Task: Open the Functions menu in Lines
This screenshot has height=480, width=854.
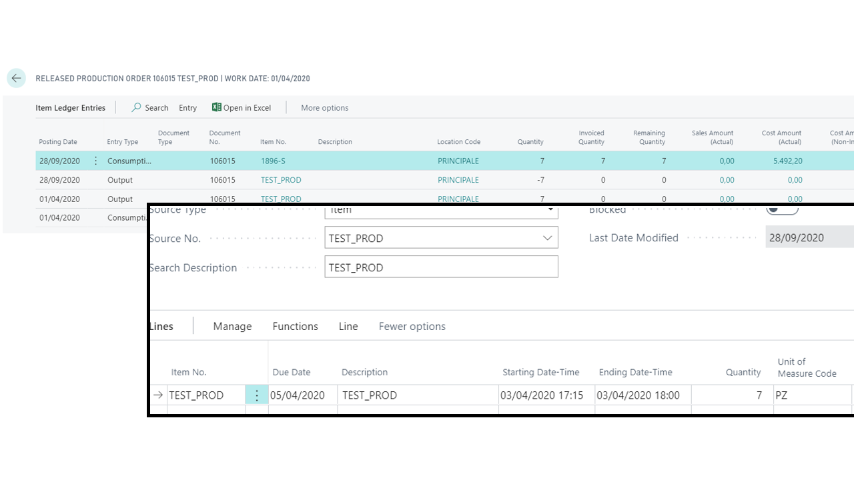Action: [295, 326]
